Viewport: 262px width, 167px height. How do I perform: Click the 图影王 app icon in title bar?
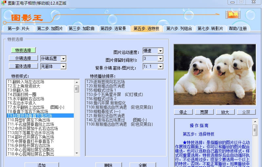(4, 3)
